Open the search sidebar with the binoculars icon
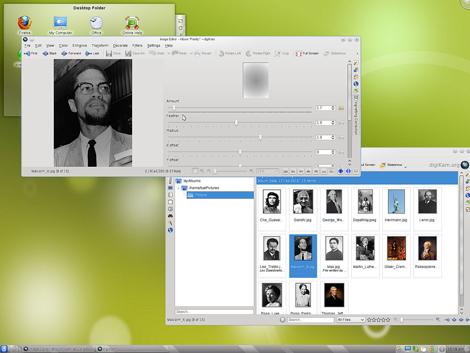 pos(170,215)
